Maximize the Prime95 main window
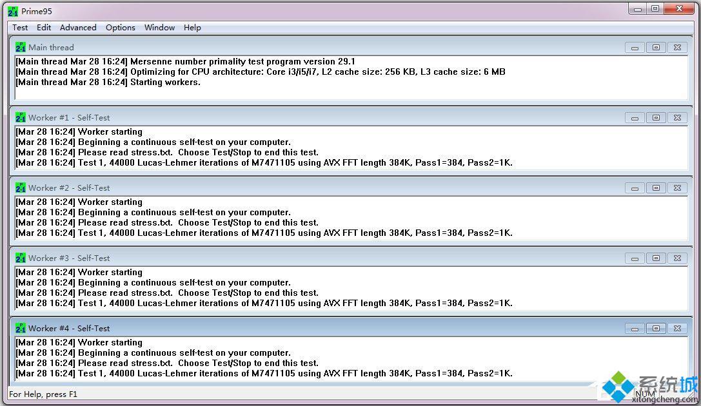The image size is (701, 406). [x=655, y=8]
